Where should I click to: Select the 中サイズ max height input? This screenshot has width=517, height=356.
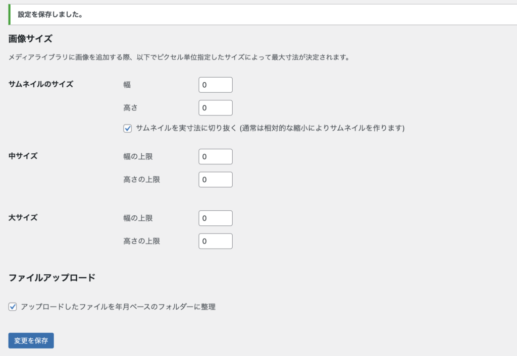pos(216,180)
